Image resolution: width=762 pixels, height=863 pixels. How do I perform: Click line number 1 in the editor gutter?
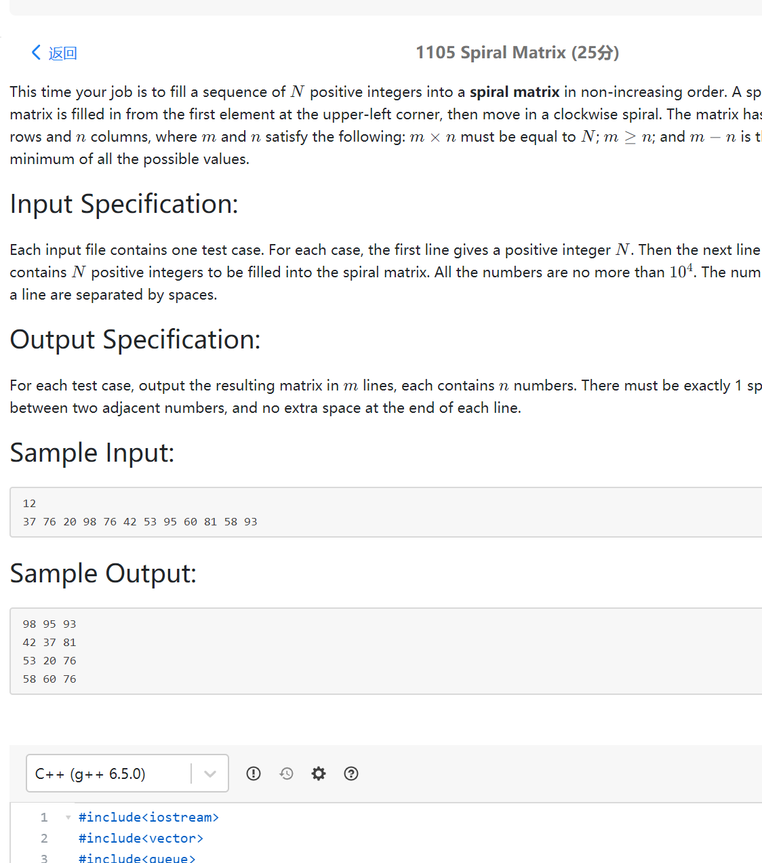coord(44,817)
